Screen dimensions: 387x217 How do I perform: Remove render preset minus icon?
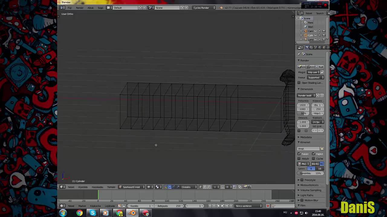(322, 96)
